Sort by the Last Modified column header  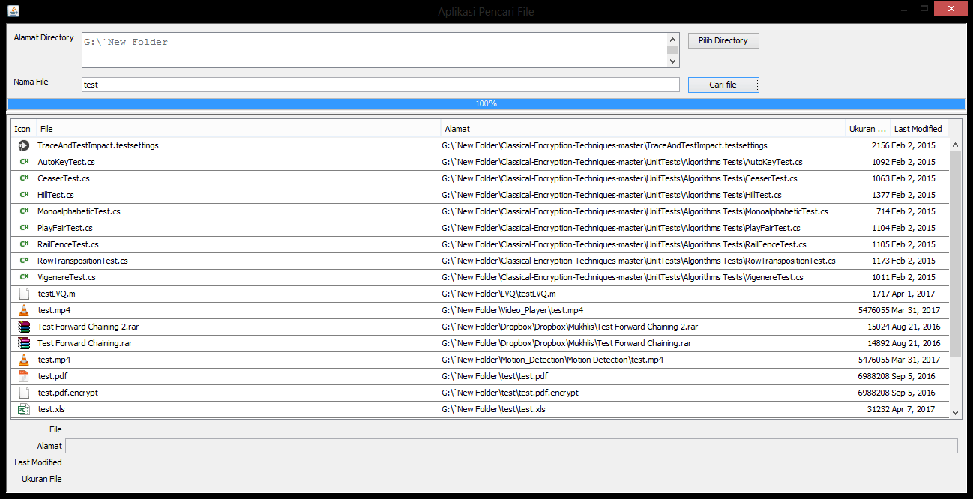coord(918,129)
